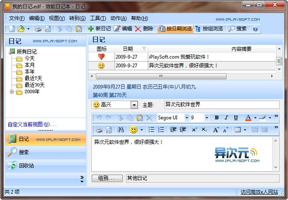288x200 pixels.
Task: Open the 回收站 recycle bin pane
Action: pyautogui.click(x=46, y=165)
